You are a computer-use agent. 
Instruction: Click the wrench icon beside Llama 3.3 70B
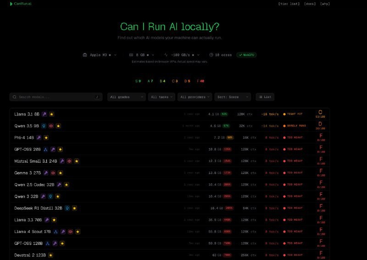(47, 220)
